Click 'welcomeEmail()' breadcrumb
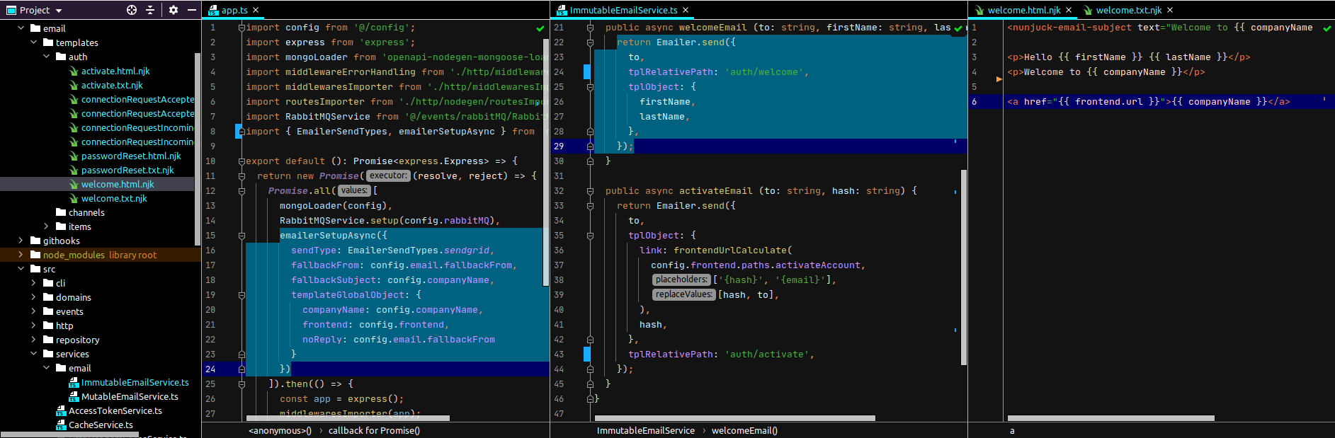Viewport: 1335px width, 438px height. [x=744, y=430]
